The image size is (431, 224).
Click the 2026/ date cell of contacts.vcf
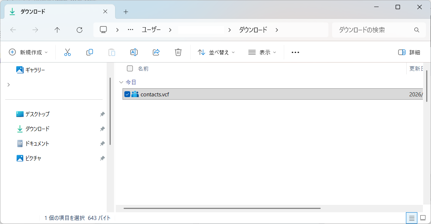coord(416,95)
